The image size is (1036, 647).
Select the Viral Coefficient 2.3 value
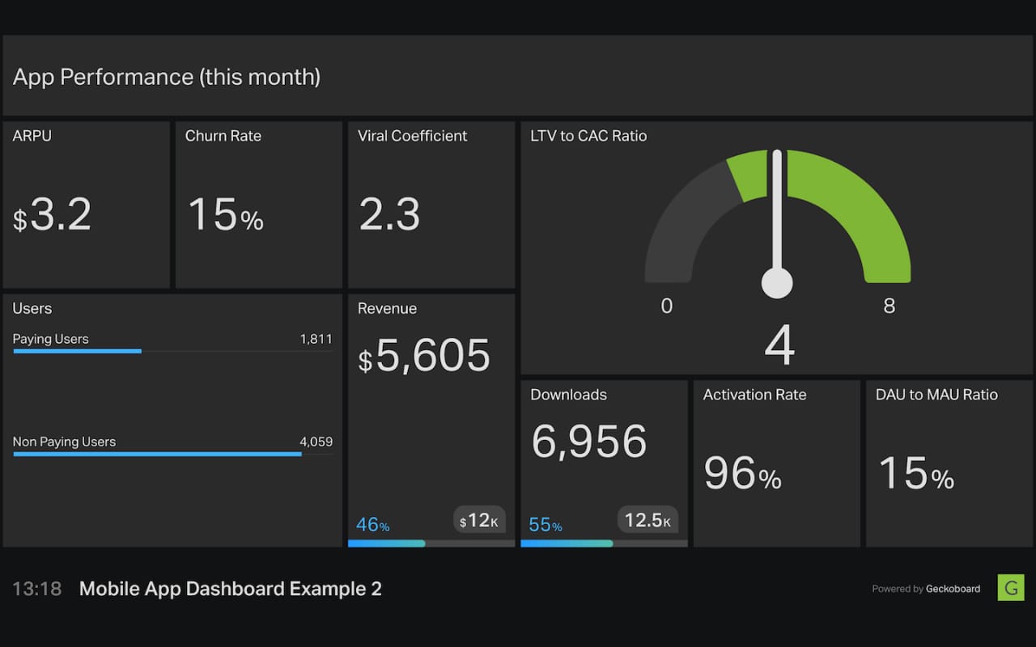pos(389,215)
